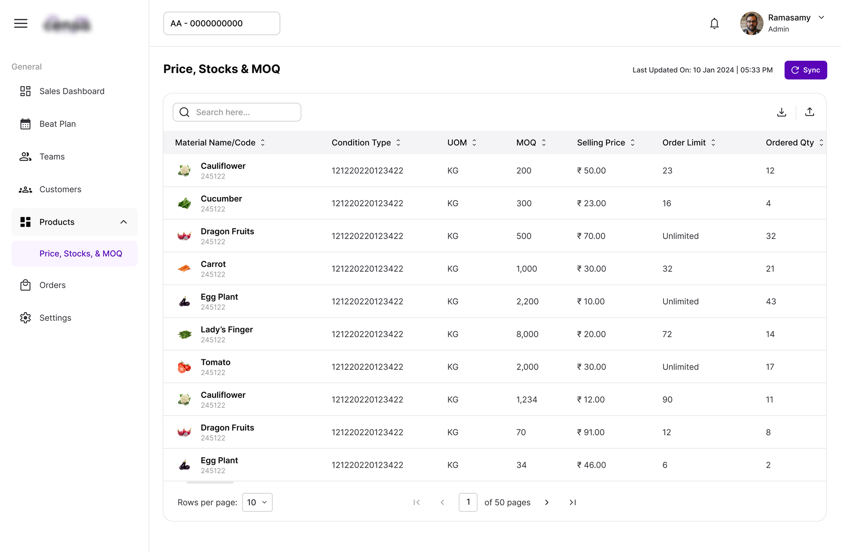Click Teams people icon

click(x=26, y=157)
